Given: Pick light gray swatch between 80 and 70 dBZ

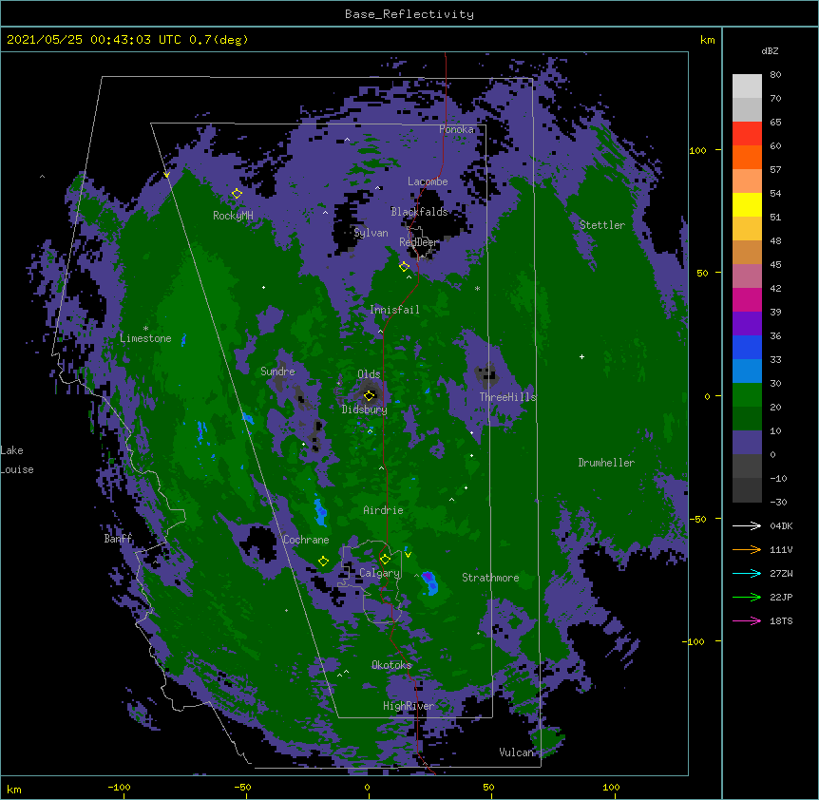Looking at the screenshot, I should (747, 86).
